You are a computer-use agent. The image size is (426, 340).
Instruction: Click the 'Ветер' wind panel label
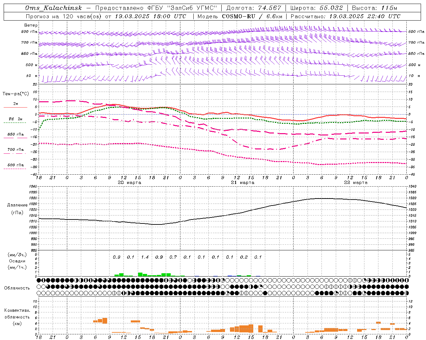[31, 25]
